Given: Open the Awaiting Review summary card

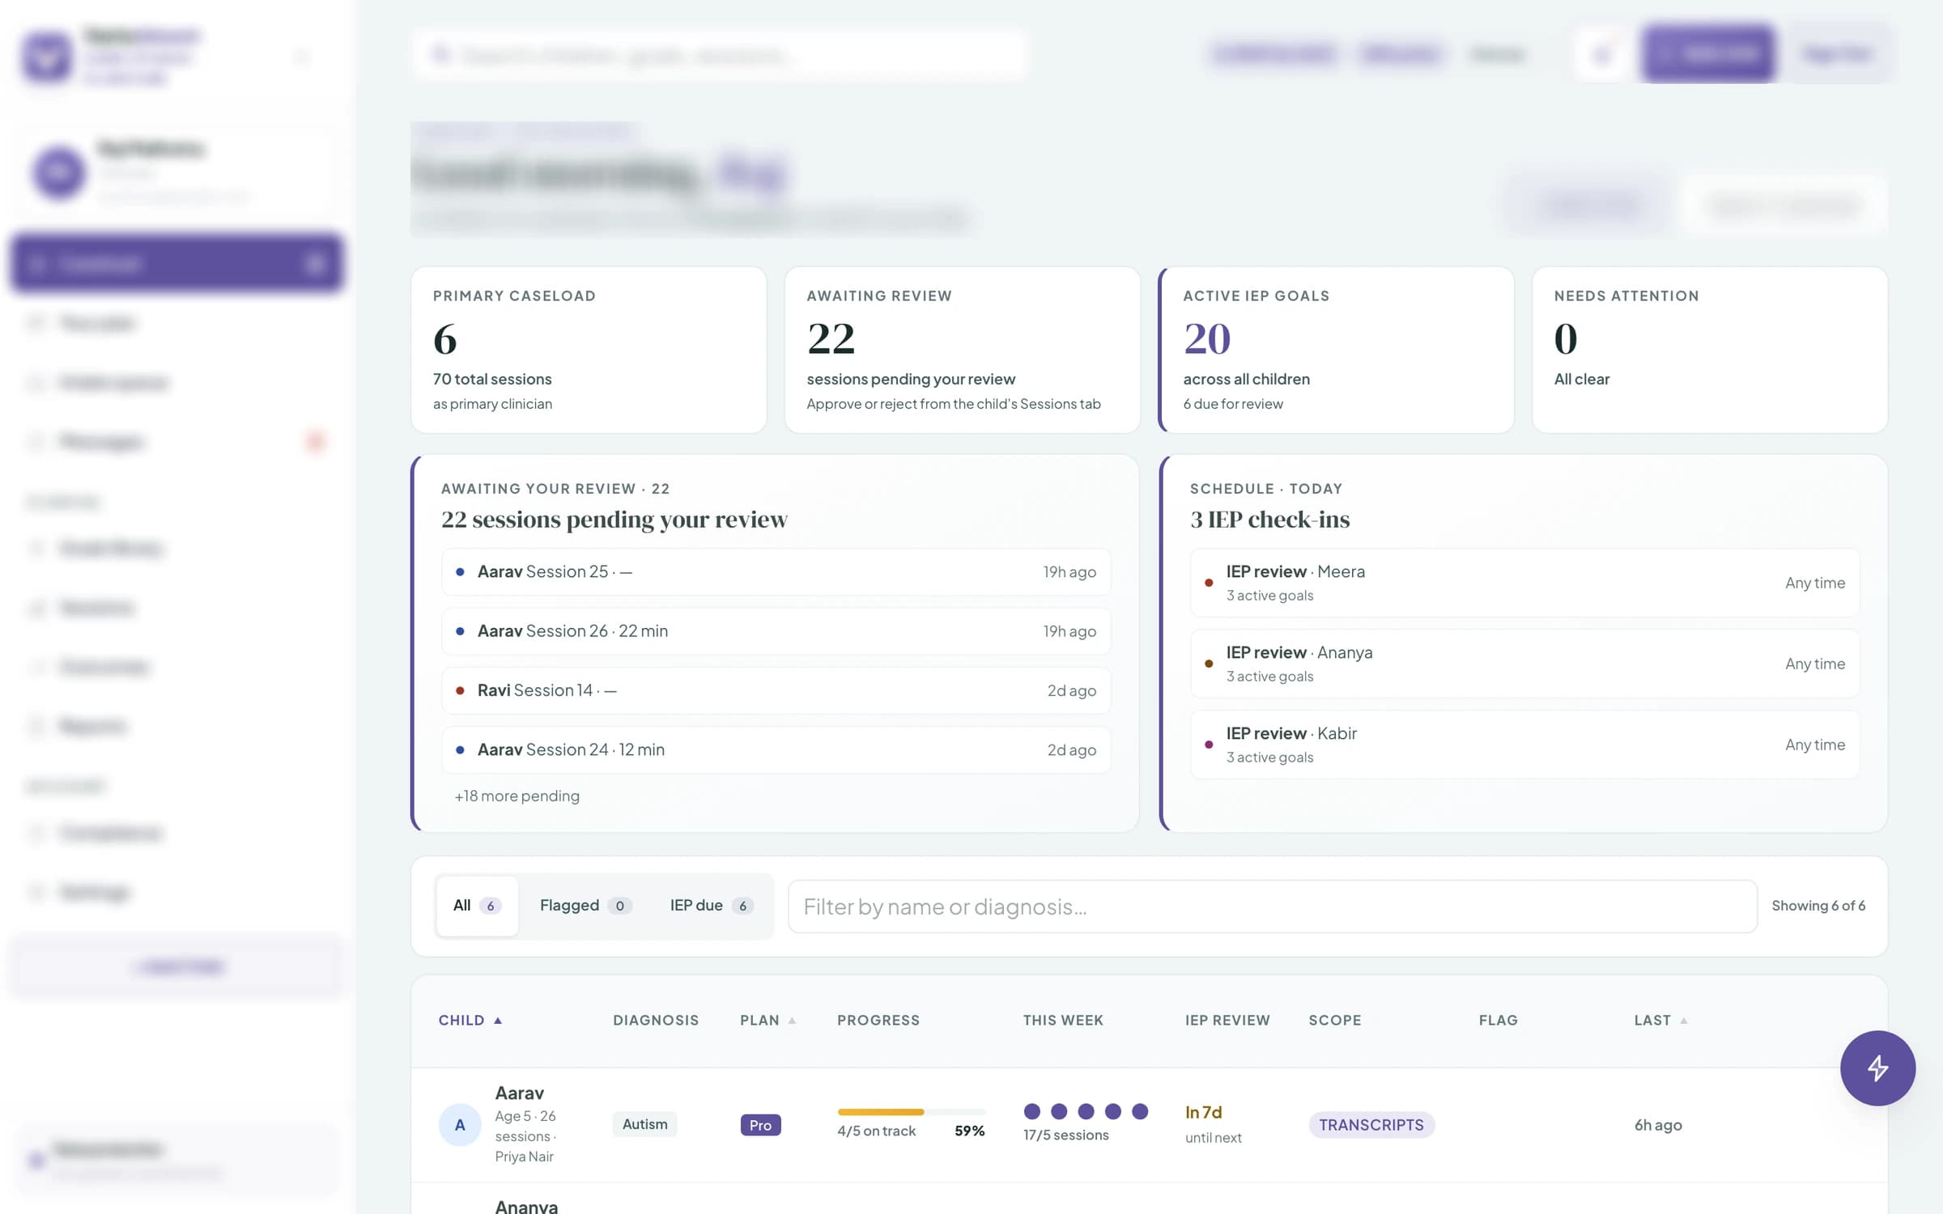Looking at the screenshot, I should [x=962, y=350].
